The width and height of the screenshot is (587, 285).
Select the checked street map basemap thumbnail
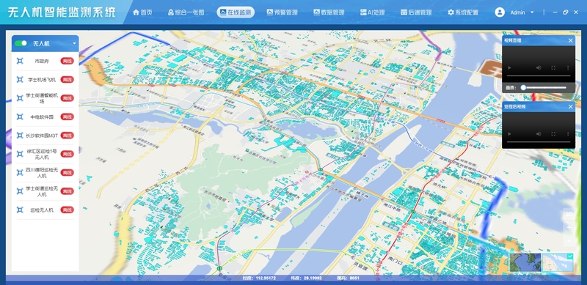[558, 262]
